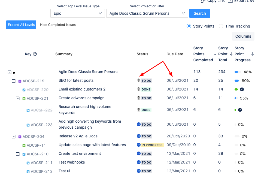Click sort arrow on Story Point Total column
This screenshot has height=178, width=261.
pos(231,54)
